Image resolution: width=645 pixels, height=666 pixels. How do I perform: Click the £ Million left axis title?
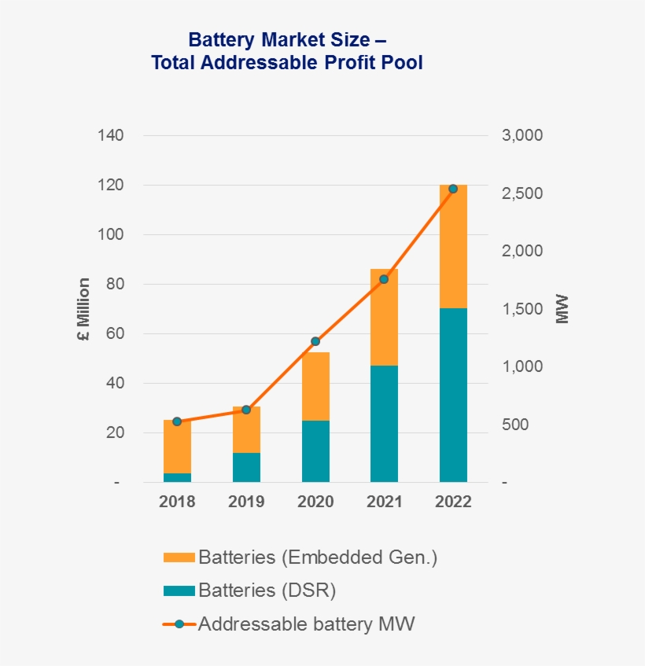point(83,309)
